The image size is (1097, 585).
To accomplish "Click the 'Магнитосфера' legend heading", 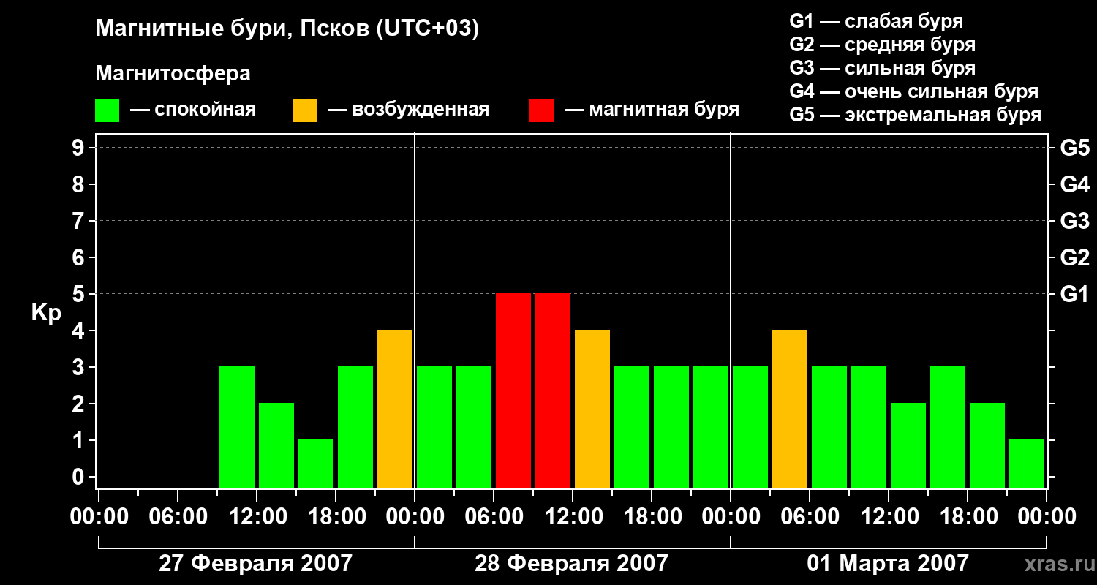I will [x=173, y=74].
